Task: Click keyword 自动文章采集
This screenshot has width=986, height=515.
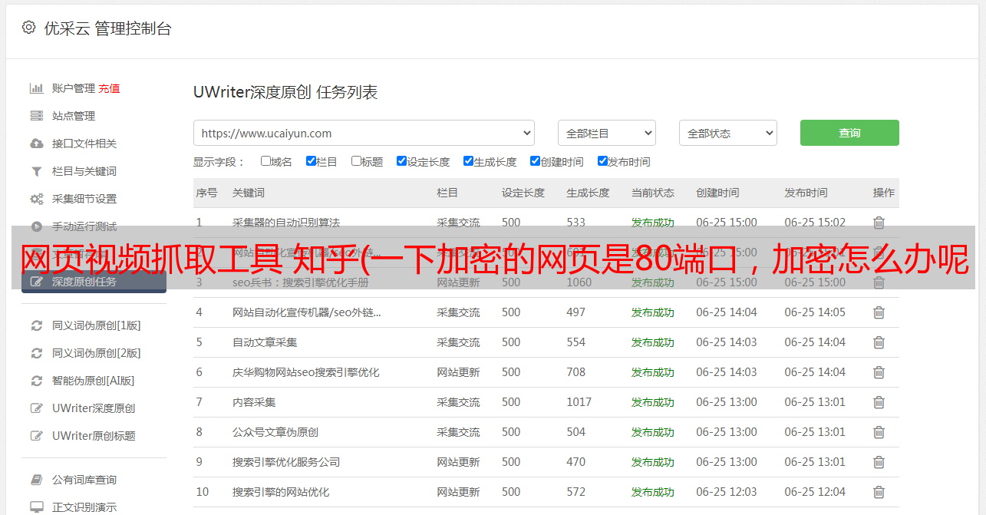Action: (x=265, y=342)
